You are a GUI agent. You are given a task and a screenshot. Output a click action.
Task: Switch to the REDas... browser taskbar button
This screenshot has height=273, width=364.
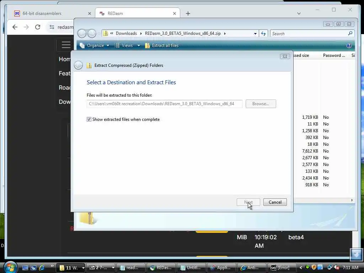(161, 268)
